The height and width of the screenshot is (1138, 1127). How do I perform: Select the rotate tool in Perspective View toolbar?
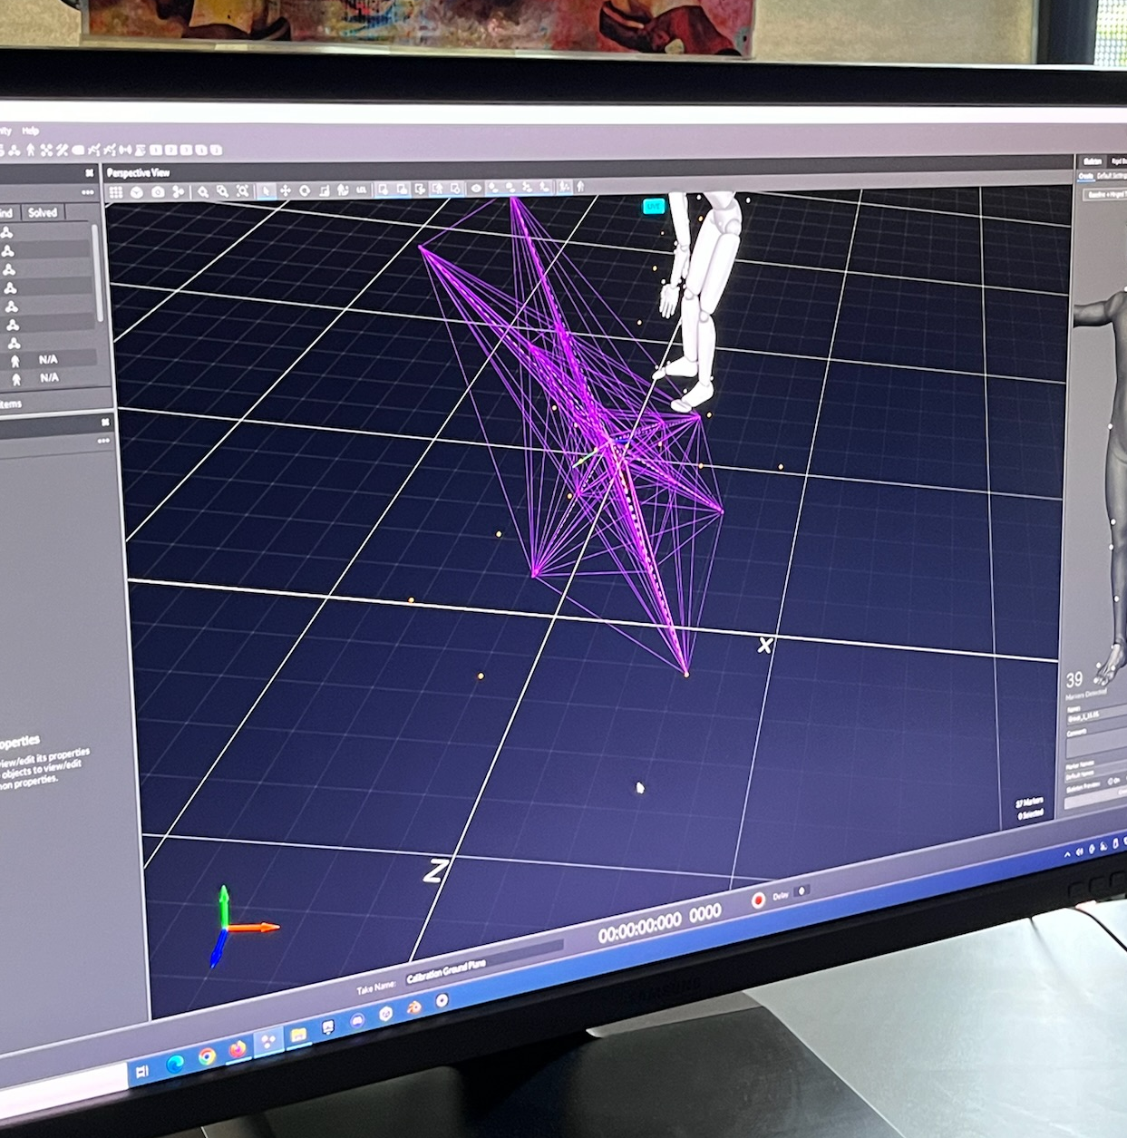305,190
